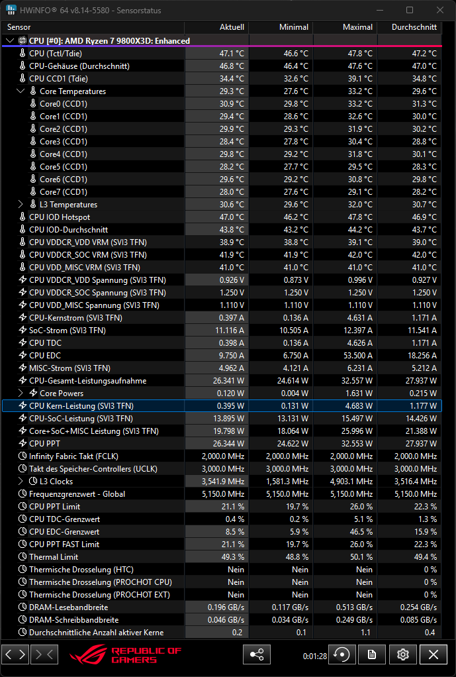Click lightning icon of SoC-Strom (SVI3 TFN)
This screenshot has width=456, height=677.
pos(23,330)
